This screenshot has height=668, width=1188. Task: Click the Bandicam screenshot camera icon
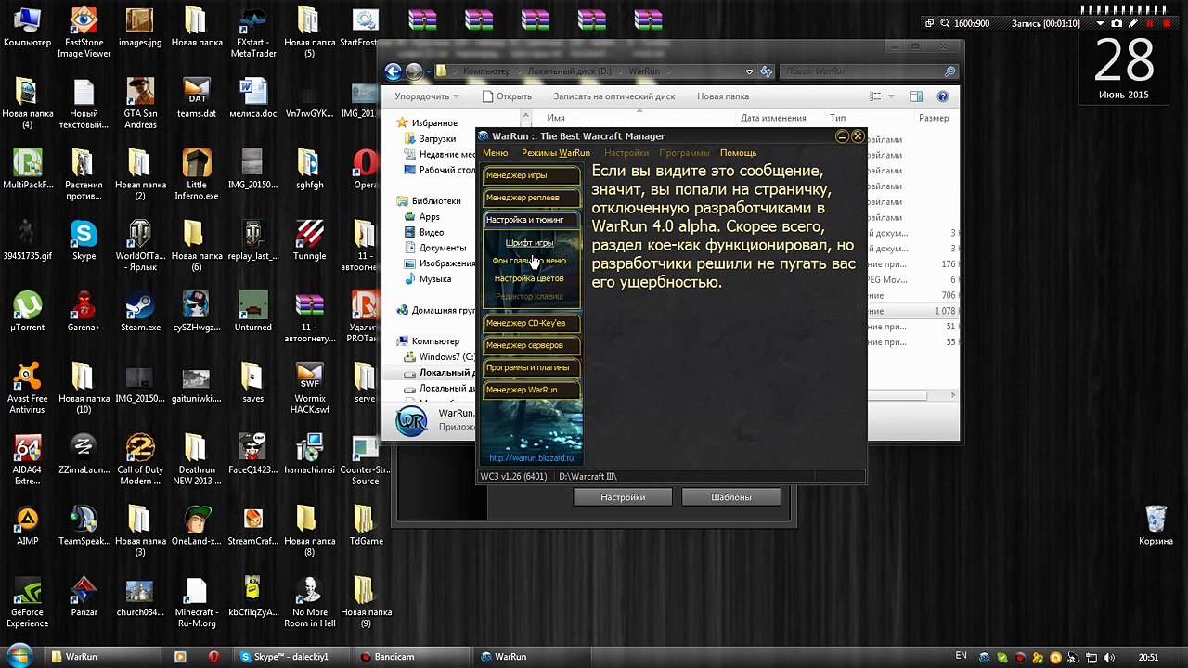point(1117,23)
